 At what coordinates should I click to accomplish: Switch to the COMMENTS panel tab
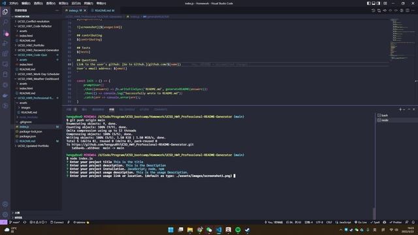(161, 109)
